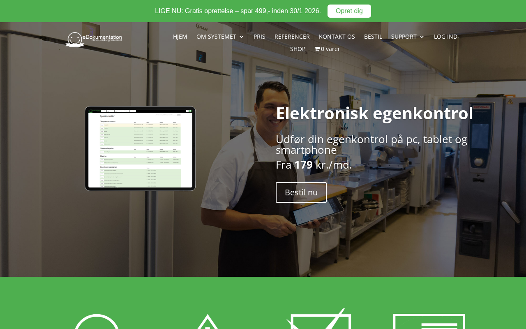
Task: Click the checkmark box icon
Action: click(319, 319)
